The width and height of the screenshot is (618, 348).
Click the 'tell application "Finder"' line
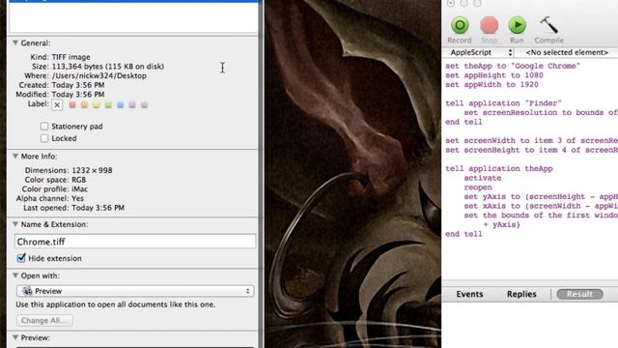tap(503, 103)
